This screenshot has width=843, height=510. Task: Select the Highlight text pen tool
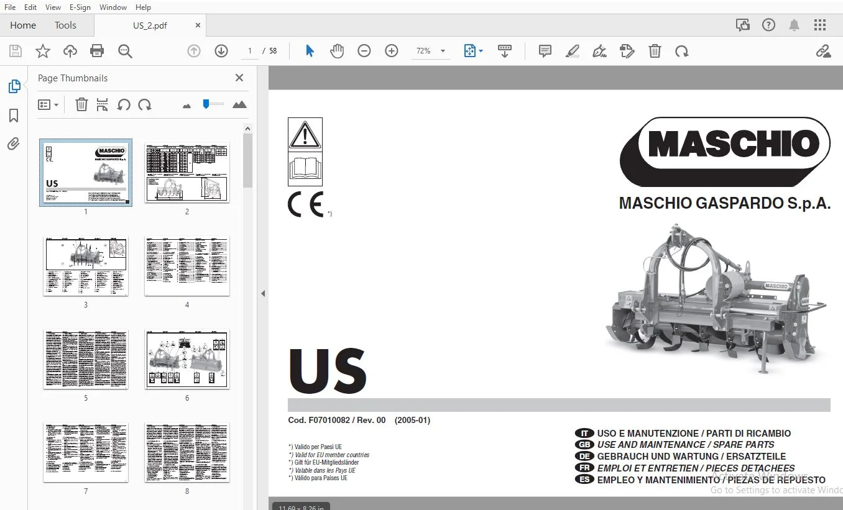click(x=573, y=51)
